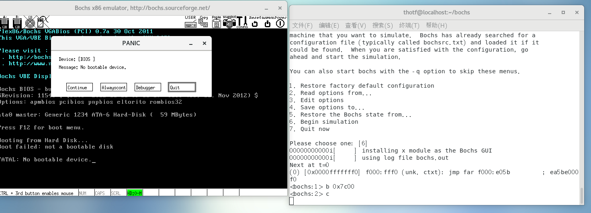
Task: Click '3. Edit options' line in terminal
Action: point(317,100)
